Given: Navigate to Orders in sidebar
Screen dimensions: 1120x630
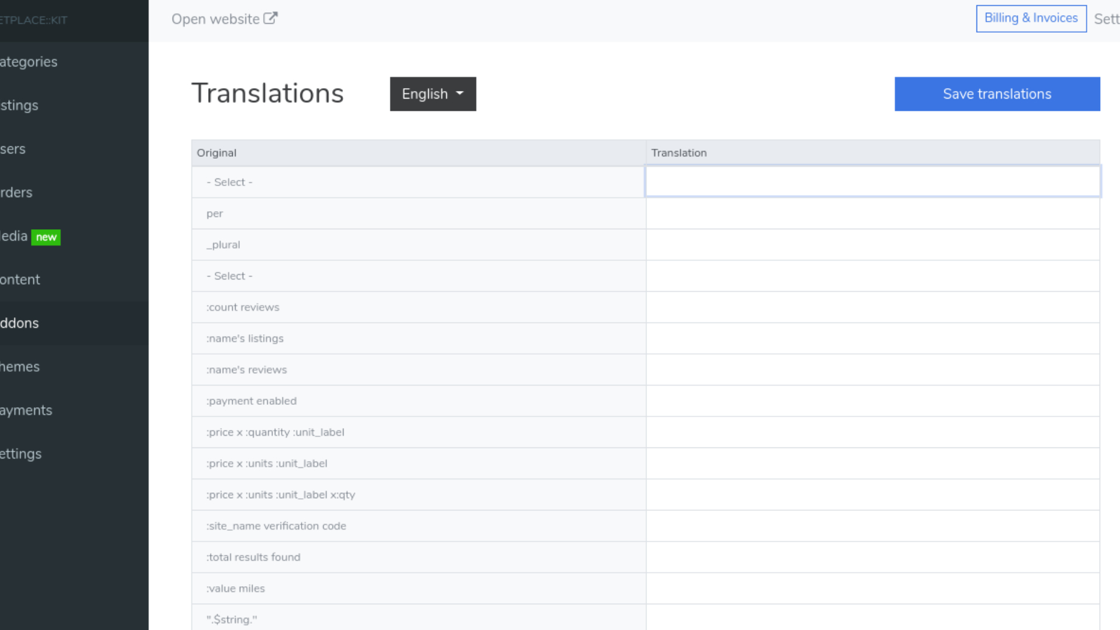Looking at the screenshot, I should 17,192.
